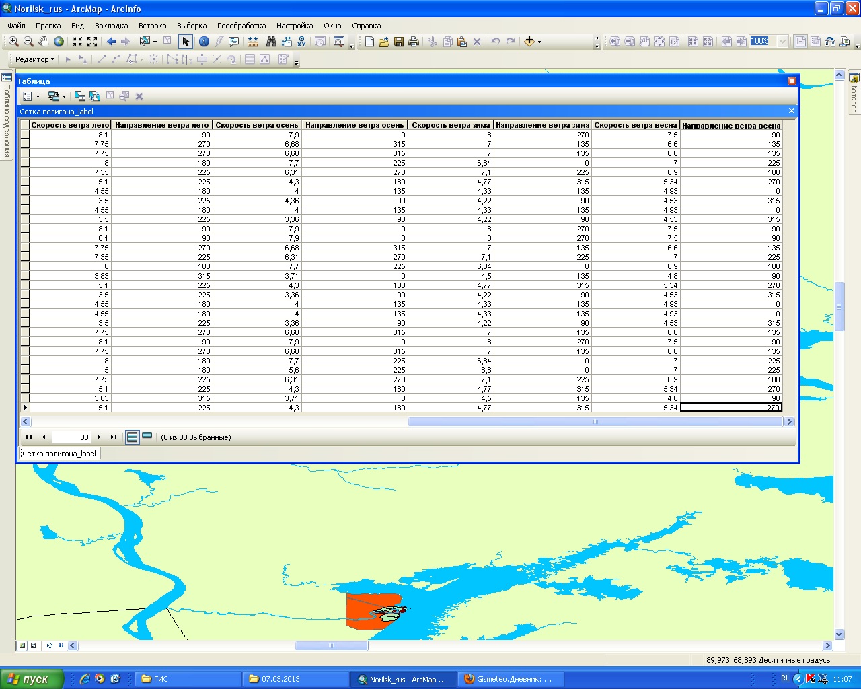Sort by Скорость ветра зима column header
This screenshot has height=689, width=861.
point(451,125)
